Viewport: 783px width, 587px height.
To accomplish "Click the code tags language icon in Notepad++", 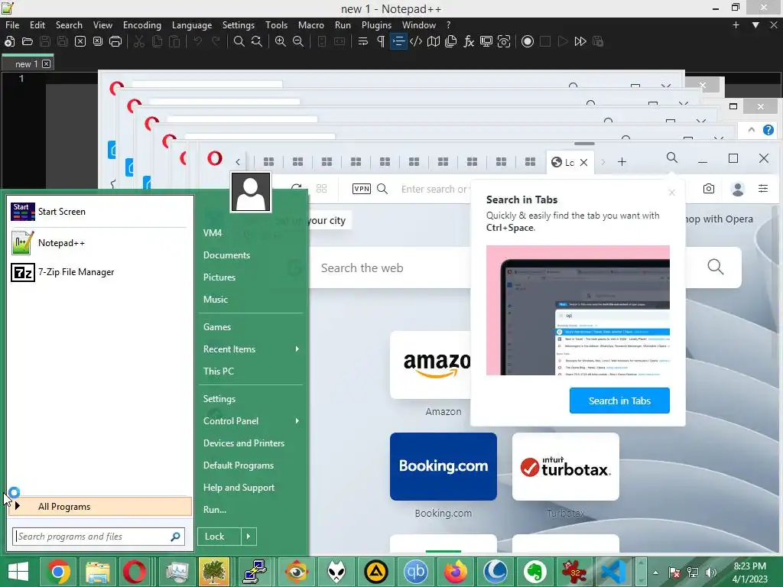I will (415, 41).
